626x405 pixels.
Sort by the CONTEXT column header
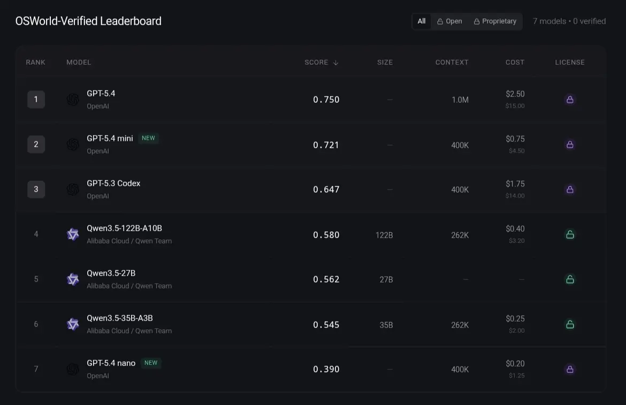click(x=452, y=62)
